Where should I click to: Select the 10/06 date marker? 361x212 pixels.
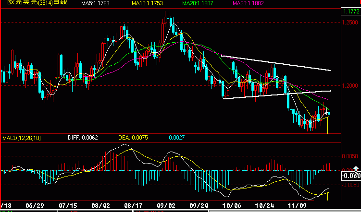(232, 205)
